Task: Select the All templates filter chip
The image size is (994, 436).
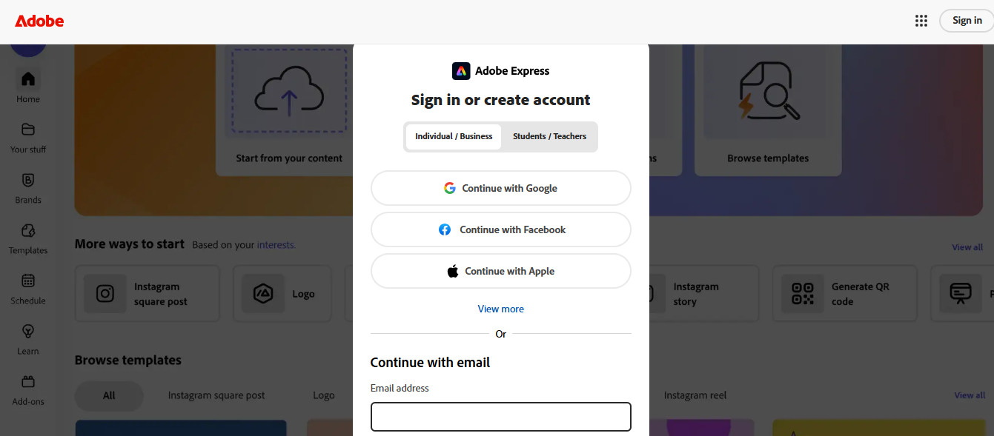Action: click(x=108, y=396)
